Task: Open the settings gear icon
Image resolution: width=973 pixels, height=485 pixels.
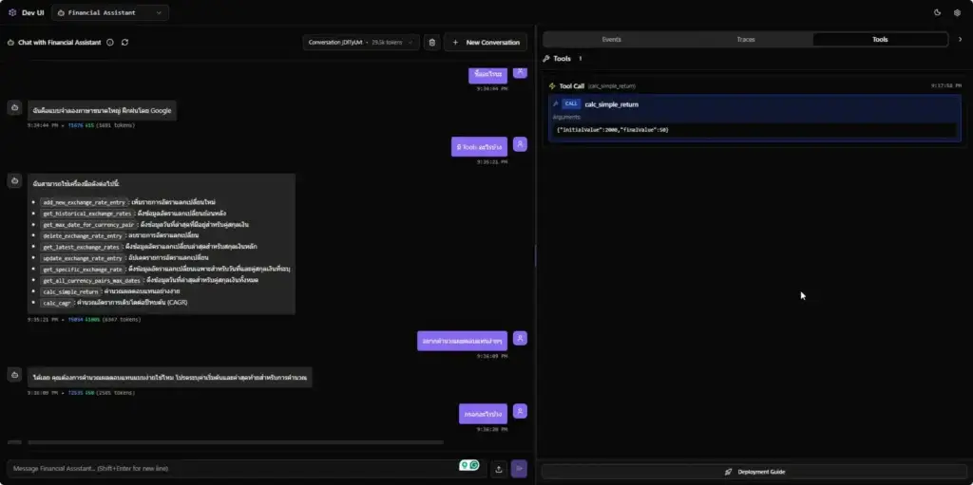Action: point(957,12)
